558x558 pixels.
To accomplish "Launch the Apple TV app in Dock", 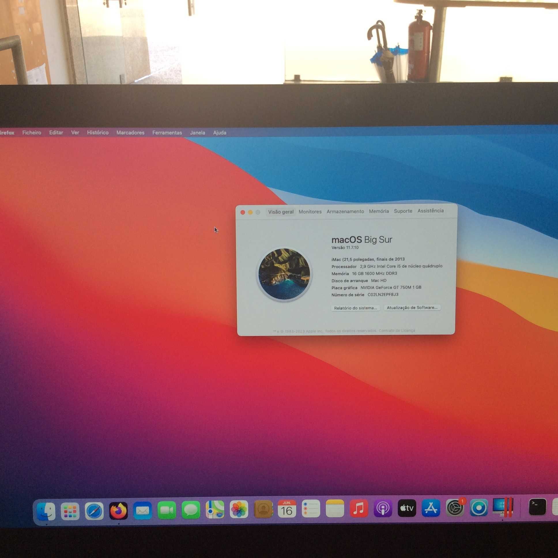I will (407, 508).
